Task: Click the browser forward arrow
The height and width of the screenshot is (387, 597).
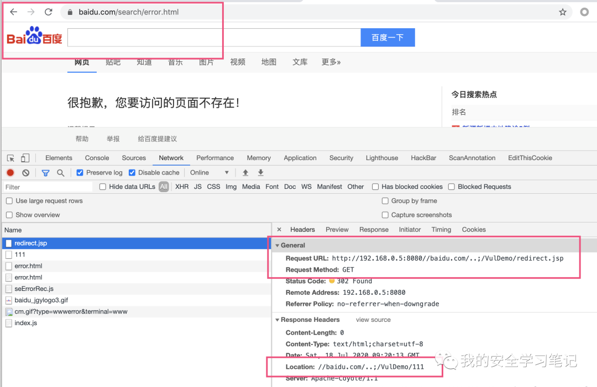Action: pos(31,12)
